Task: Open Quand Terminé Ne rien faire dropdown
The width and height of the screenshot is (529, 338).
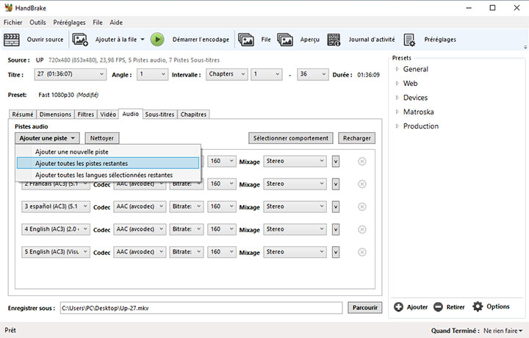Action: 503,331
